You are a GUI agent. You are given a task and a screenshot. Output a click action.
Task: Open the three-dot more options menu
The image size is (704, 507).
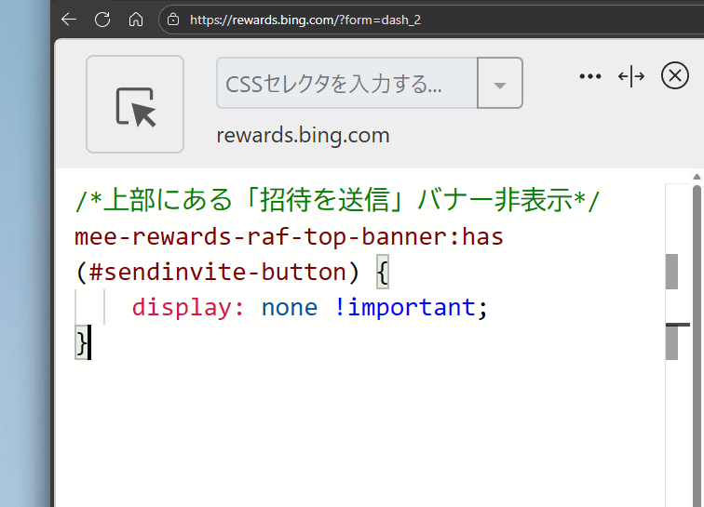click(590, 77)
